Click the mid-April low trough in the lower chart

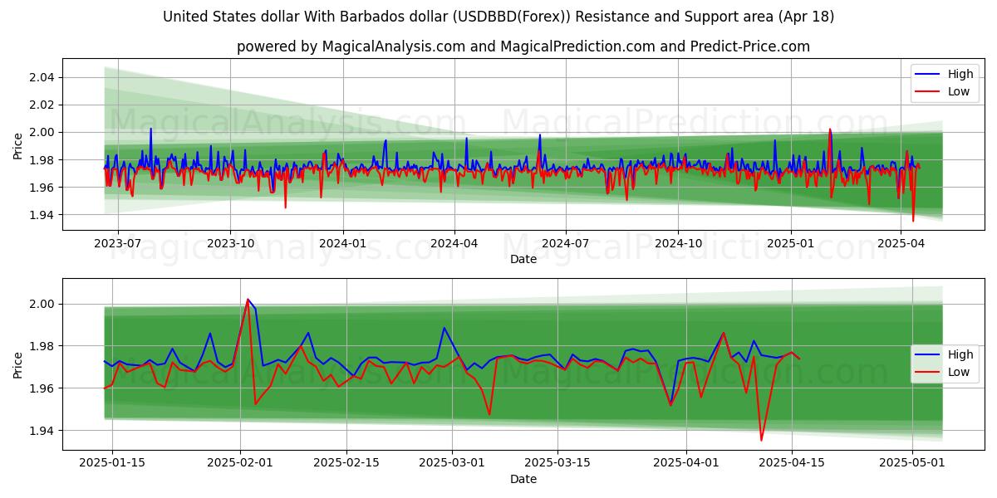[x=761, y=440]
